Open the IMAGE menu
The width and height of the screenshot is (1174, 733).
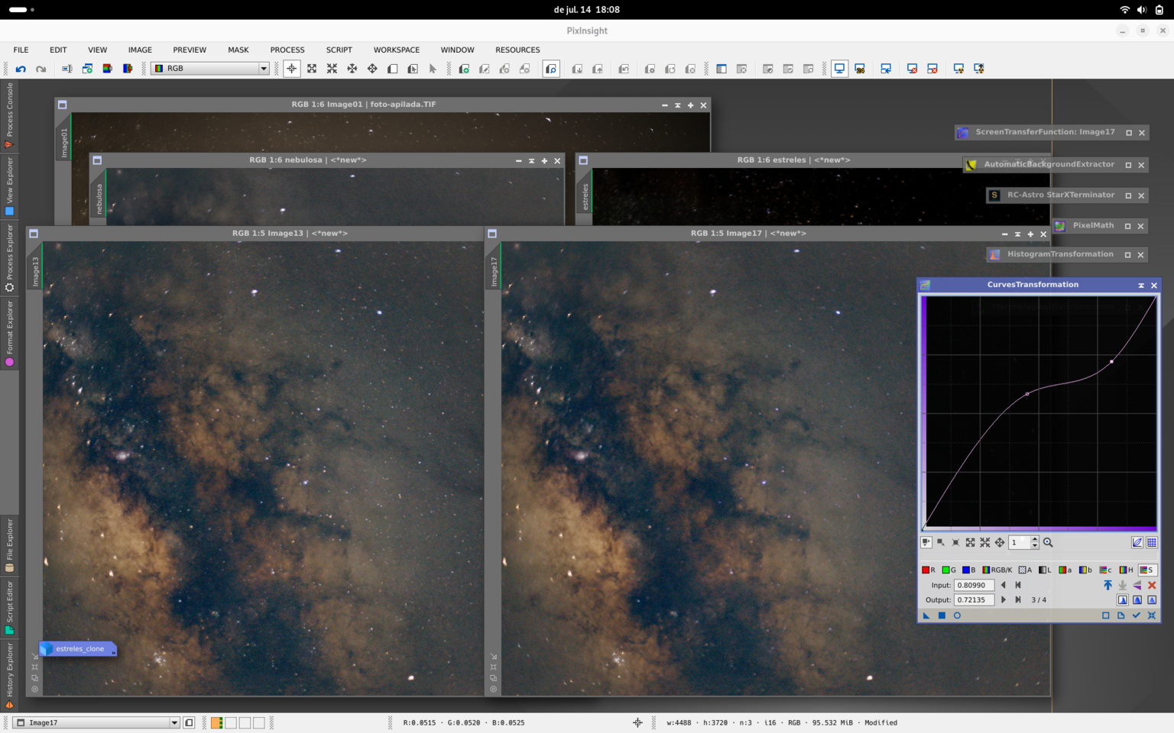tap(140, 50)
